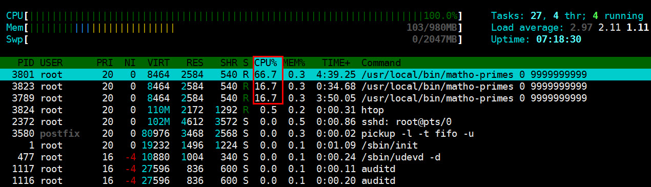Select the postfix pickup process row

[325, 134]
